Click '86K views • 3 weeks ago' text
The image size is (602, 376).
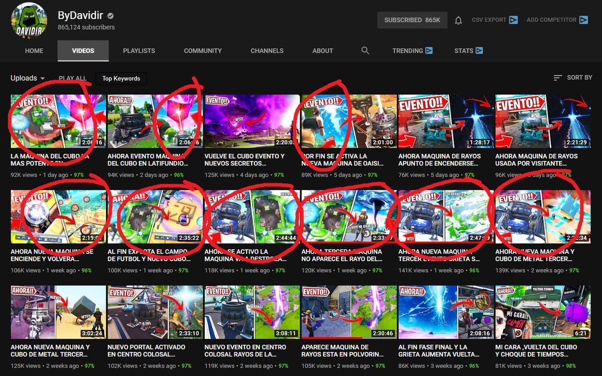click(432, 365)
